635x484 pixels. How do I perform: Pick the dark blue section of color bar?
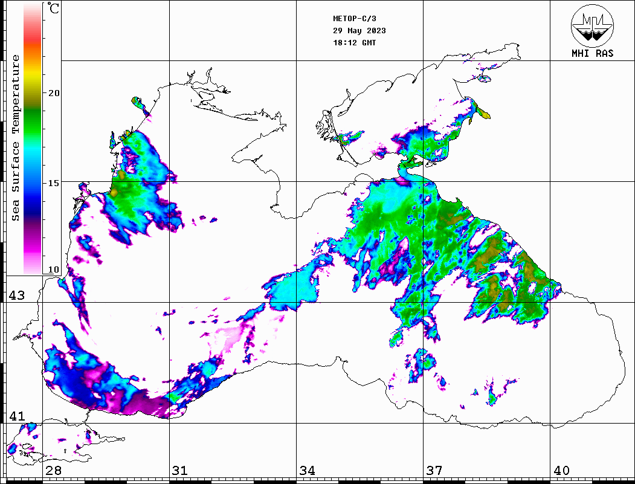pos(33,207)
